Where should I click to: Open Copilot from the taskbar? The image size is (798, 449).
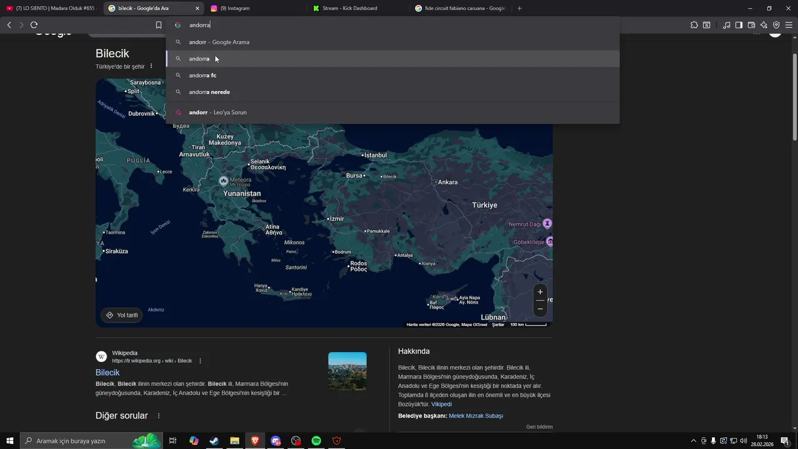(x=194, y=441)
